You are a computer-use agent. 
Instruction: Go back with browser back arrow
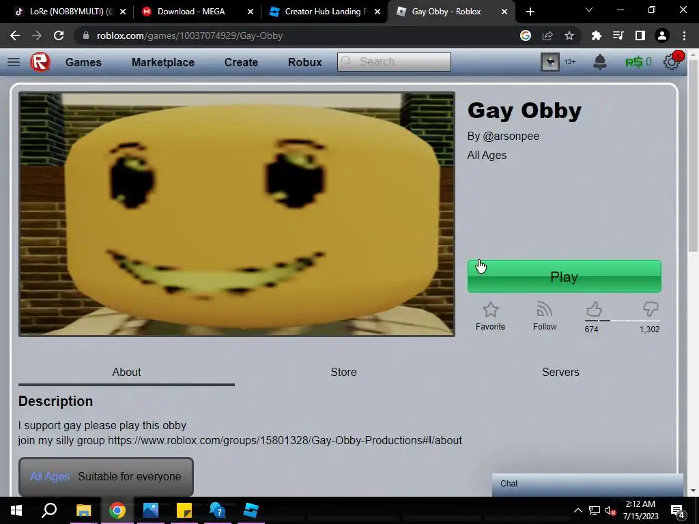click(x=15, y=35)
